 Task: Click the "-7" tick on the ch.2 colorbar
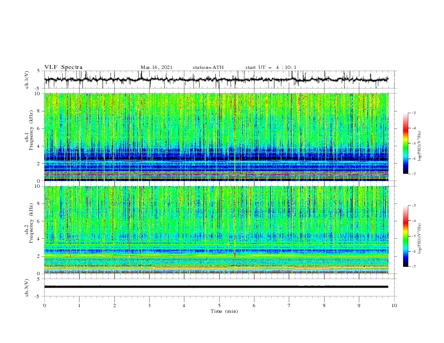point(414,267)
